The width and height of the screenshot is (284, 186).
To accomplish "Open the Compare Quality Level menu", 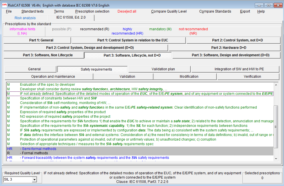I will pos(169,11).
